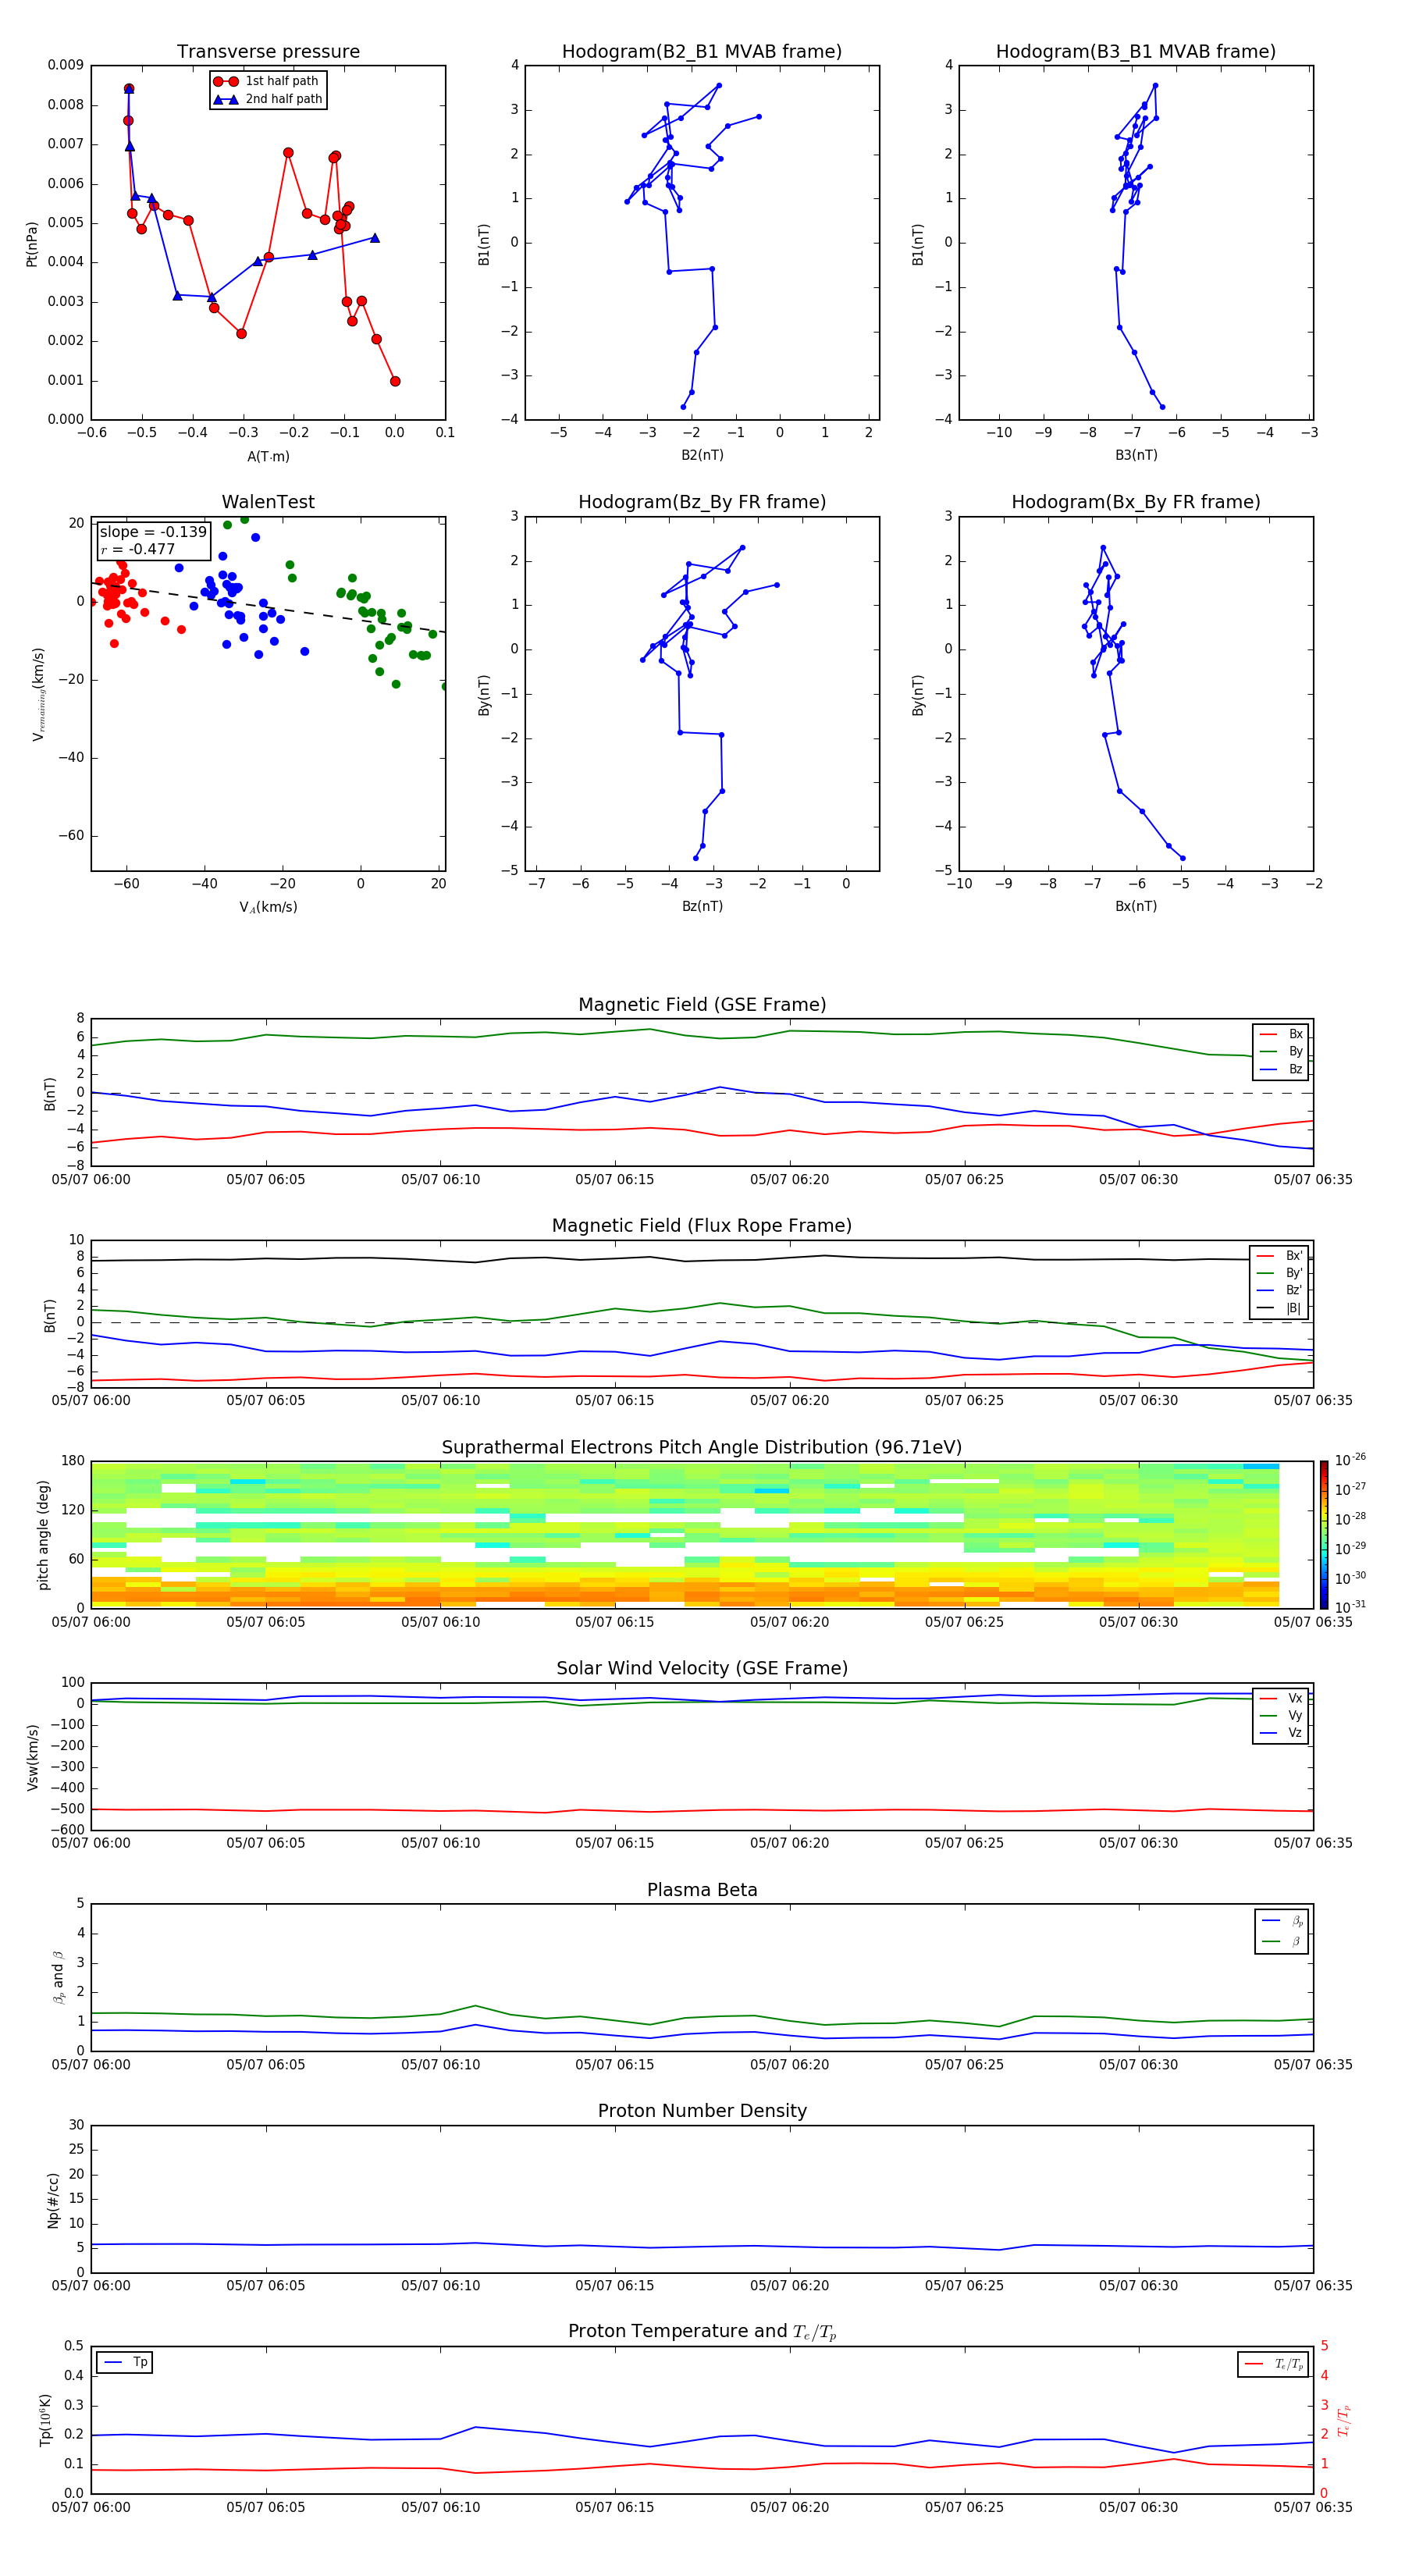Click the Vx legend entry
This screenshot has height=2576, width=1405.
click(x=1281, y=1698)
